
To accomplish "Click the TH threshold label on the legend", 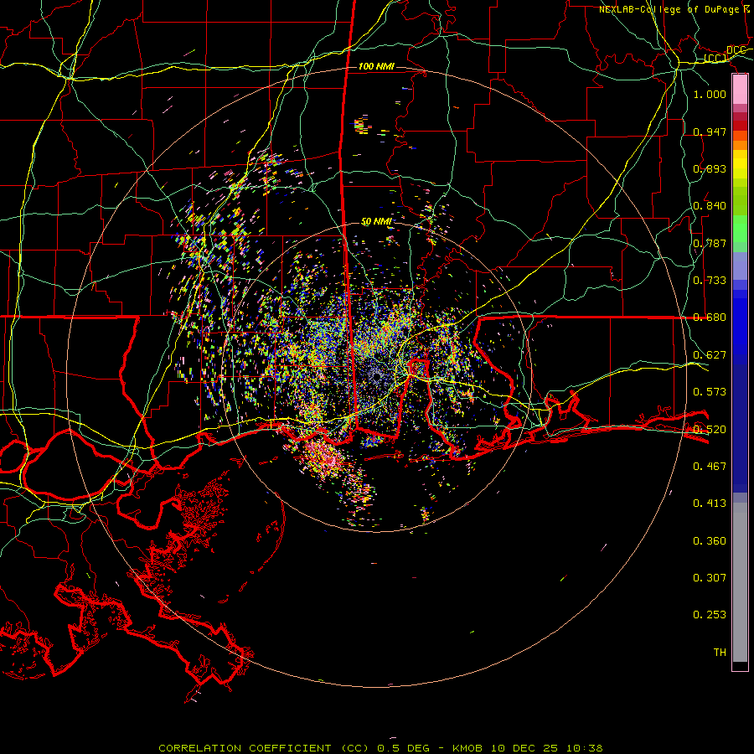I will point(720,653).
